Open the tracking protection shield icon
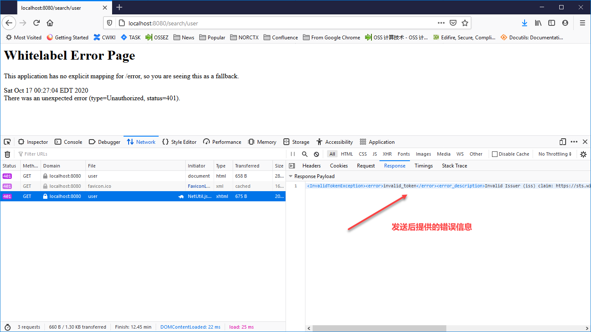Viewport: 591px width, 332px height. pyautogui.click(x=110, y=23)
